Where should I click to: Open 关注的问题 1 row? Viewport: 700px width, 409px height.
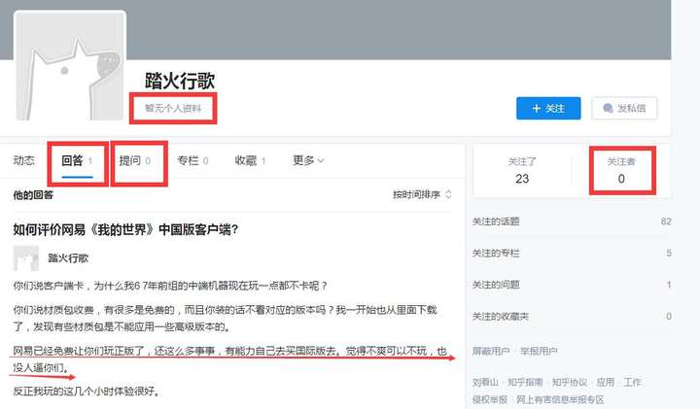tap(572, 285)
